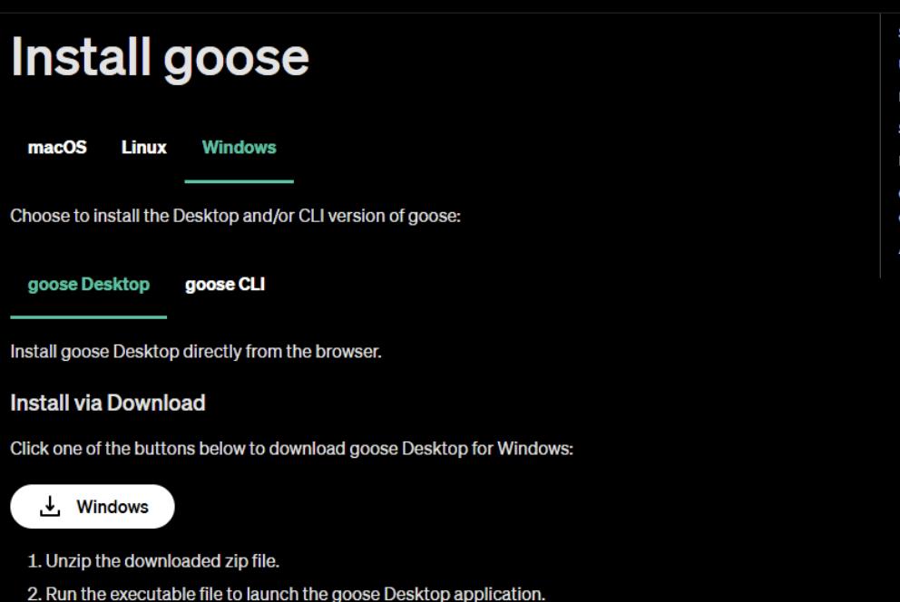The image size is (900, 602).
Task: Open the goose Desktop tab
Action: [88, 285]
